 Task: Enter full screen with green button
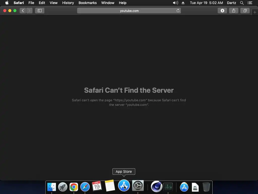[15, 11]
